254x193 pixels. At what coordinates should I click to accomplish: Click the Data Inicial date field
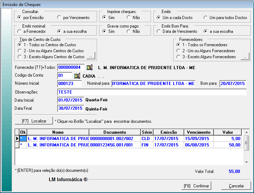click(71, 100)
